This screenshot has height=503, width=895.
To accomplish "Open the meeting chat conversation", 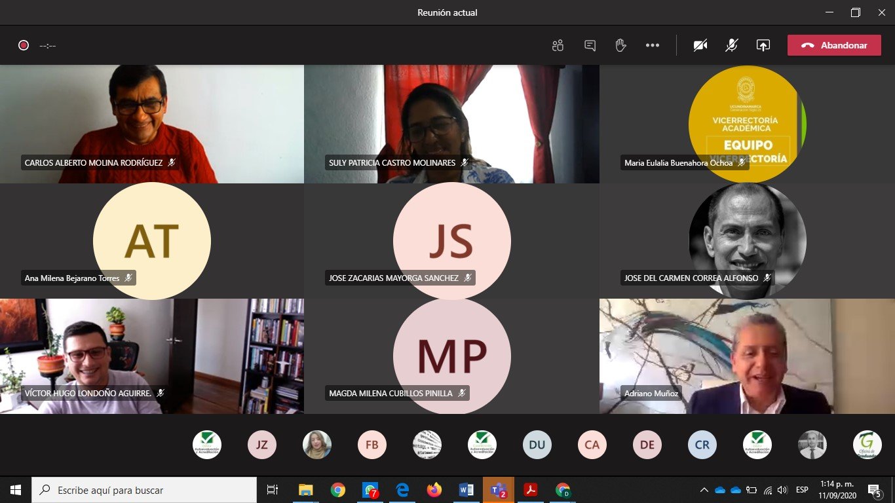I will pos(590,45).
